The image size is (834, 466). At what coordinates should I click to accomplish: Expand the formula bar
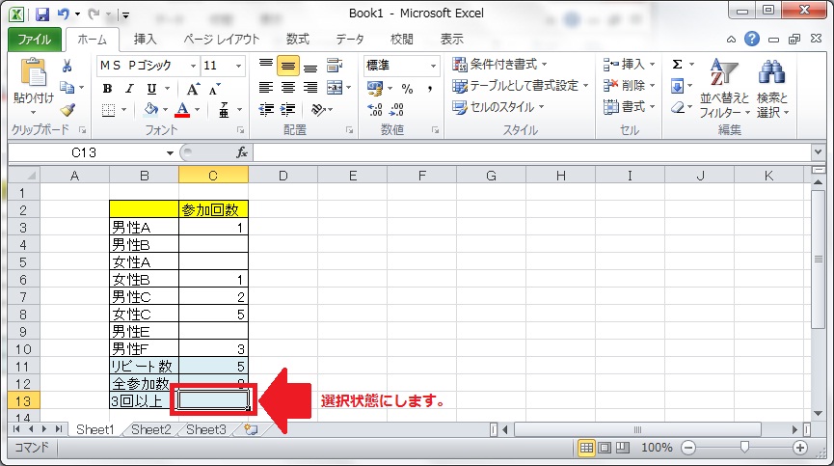[818, 152]
